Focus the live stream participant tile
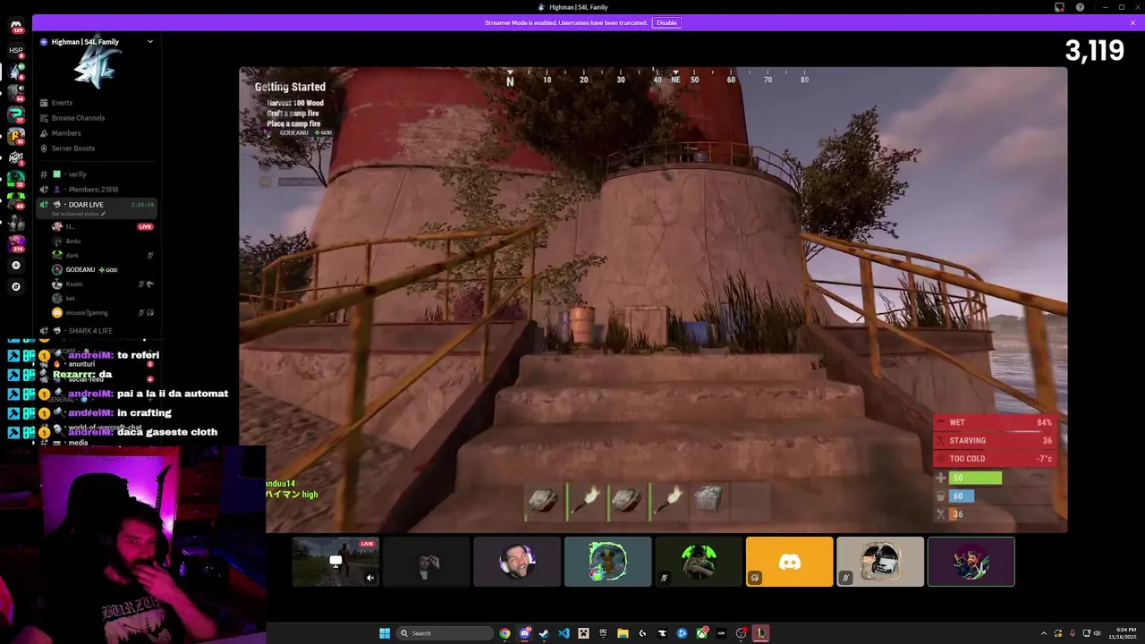Viewport: 1145px width, 644px height. tap(335, 562)
